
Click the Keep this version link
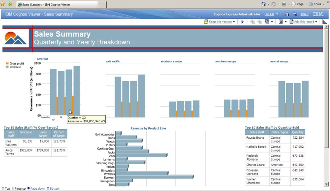point(220,21)
